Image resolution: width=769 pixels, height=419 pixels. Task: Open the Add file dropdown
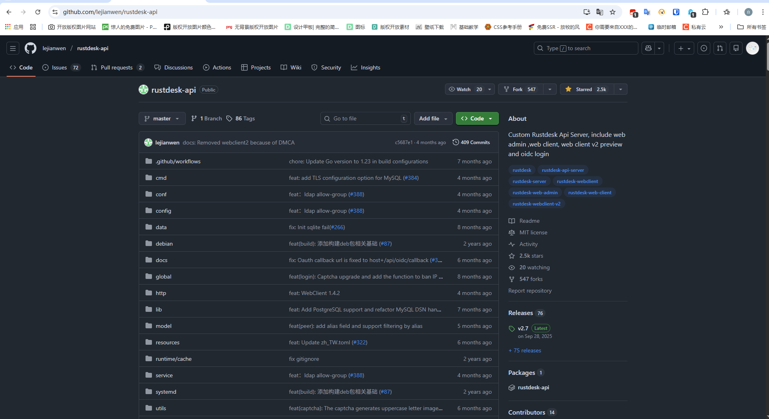point(433,118)
